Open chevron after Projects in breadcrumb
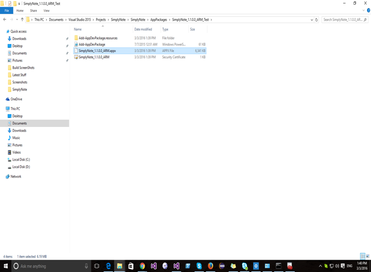The width and height of the screenshot is (371, 272). [108, 20]
